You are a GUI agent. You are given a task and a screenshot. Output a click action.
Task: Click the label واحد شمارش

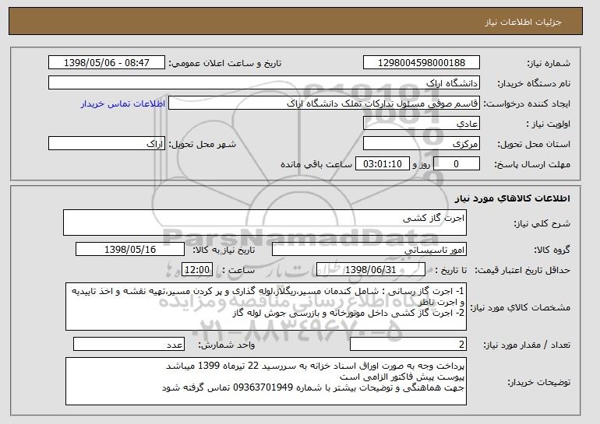(226, 345)
